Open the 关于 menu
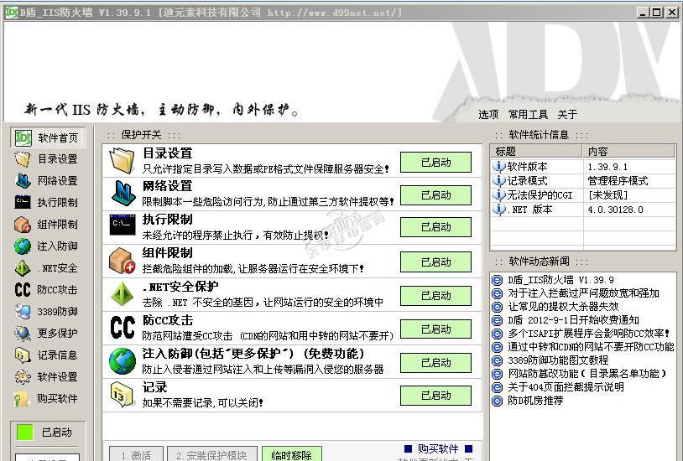 click(x=567, y=115)
